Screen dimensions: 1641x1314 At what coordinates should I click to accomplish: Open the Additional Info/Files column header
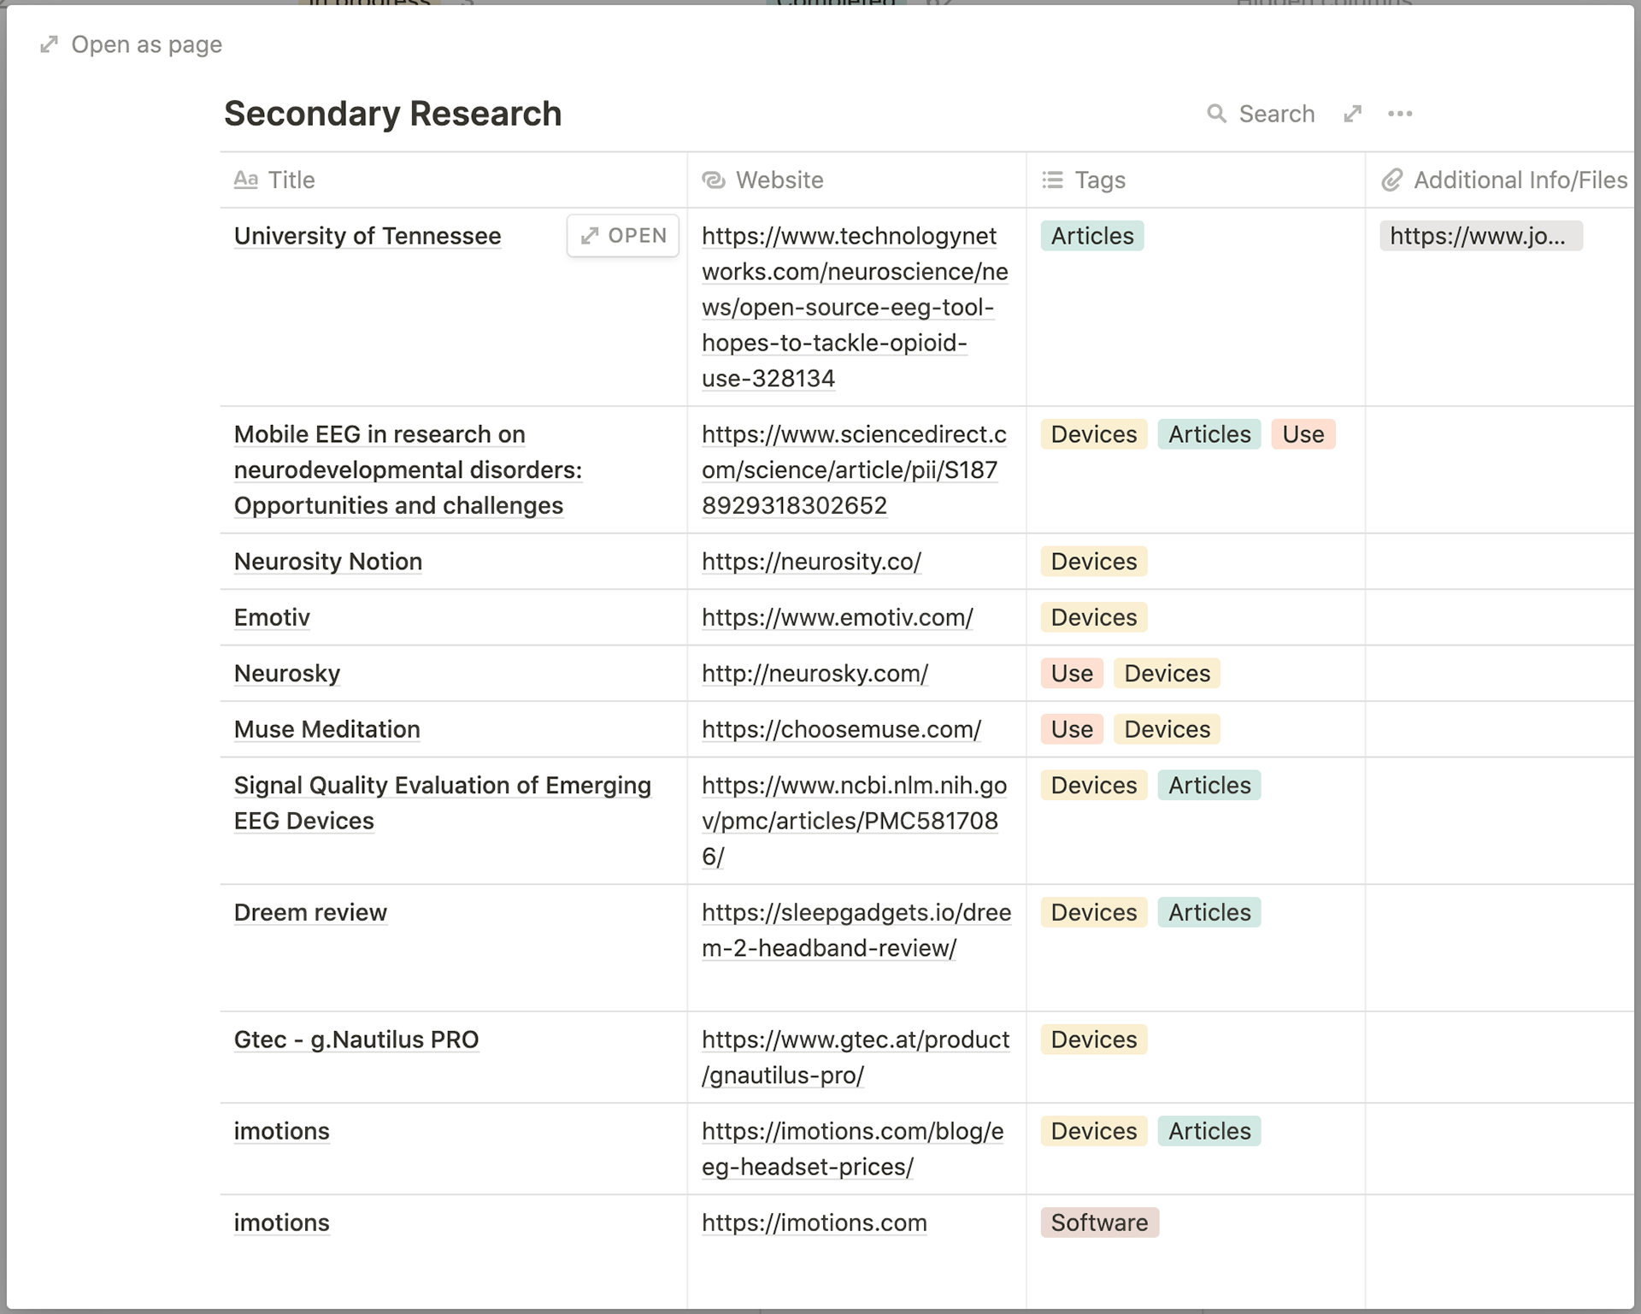pos(1519,180)
